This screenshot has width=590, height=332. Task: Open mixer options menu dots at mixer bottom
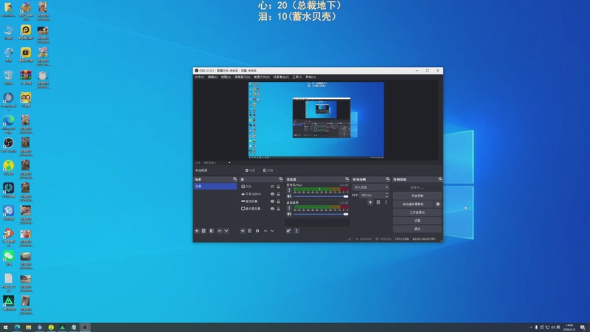click(296, 231)
